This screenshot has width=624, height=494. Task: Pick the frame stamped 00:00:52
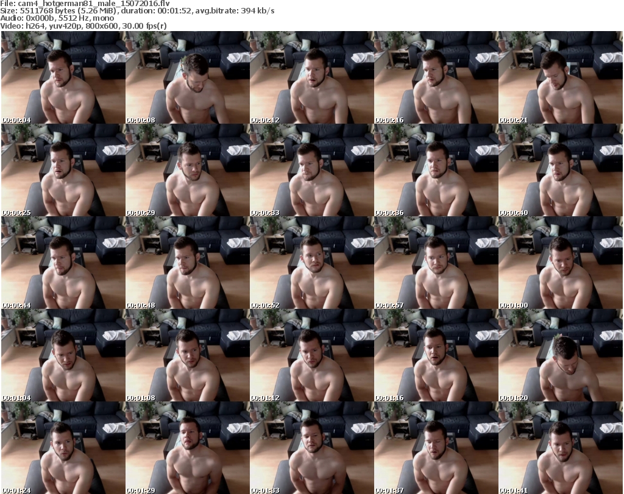tap(311, 263)
